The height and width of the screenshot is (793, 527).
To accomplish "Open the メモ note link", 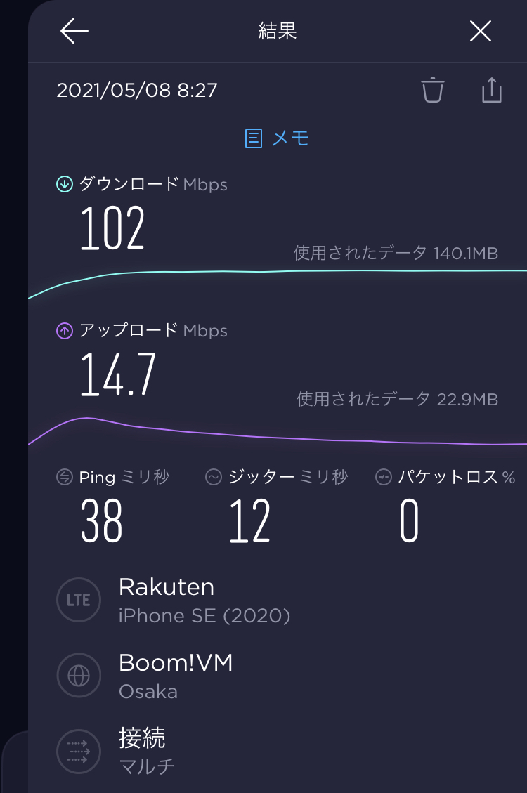I will [x=290, y=138].
